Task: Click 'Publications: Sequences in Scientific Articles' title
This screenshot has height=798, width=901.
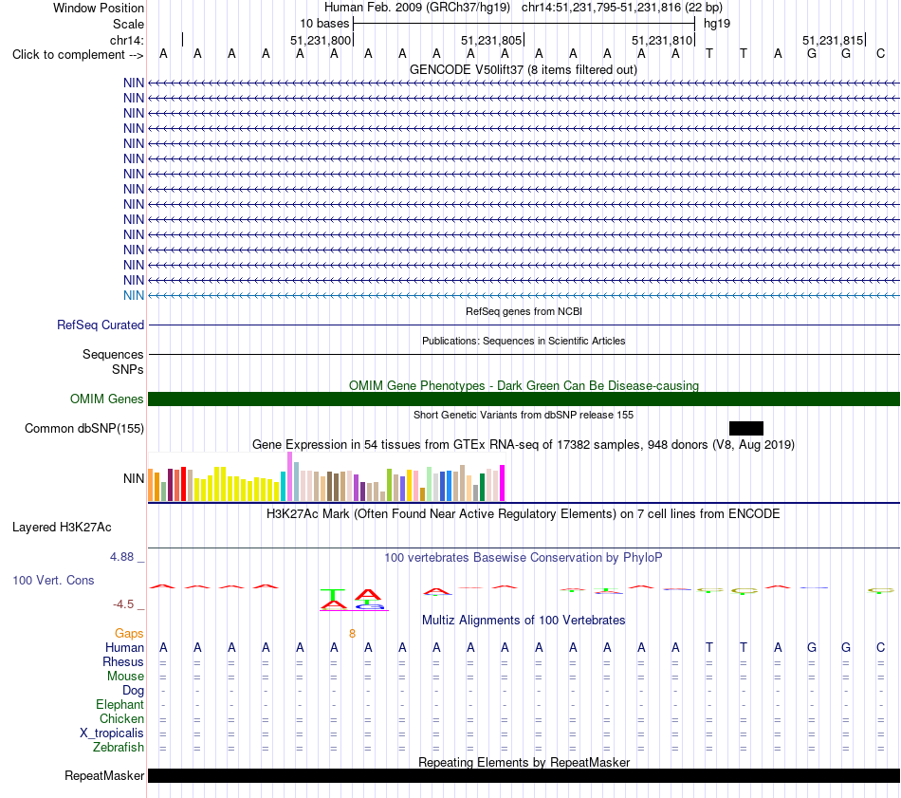Action: coord(524,341)
